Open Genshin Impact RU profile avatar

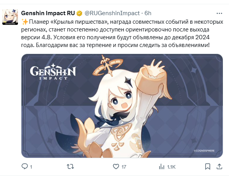tap(10, 17)
